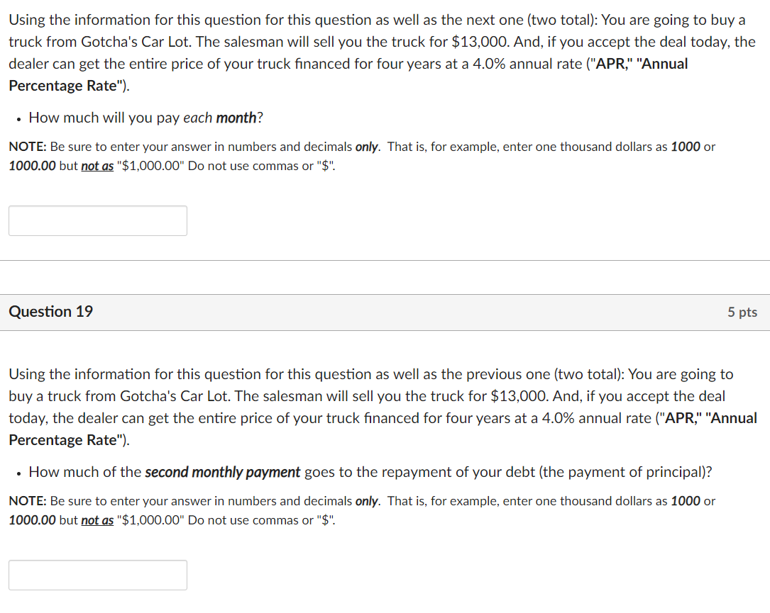Click the divider line between the two questions

[x=385, y=259]
